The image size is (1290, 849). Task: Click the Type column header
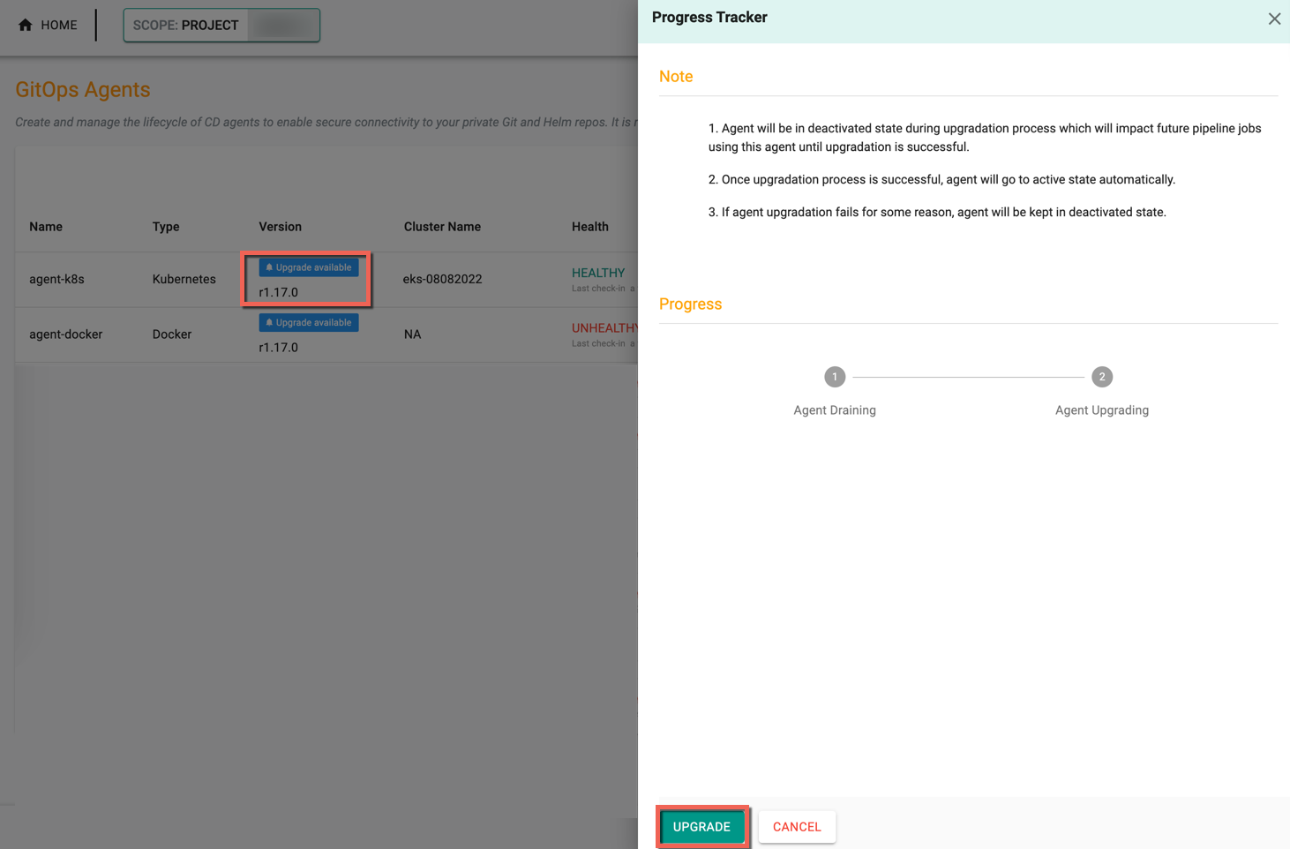click(166, 227)
